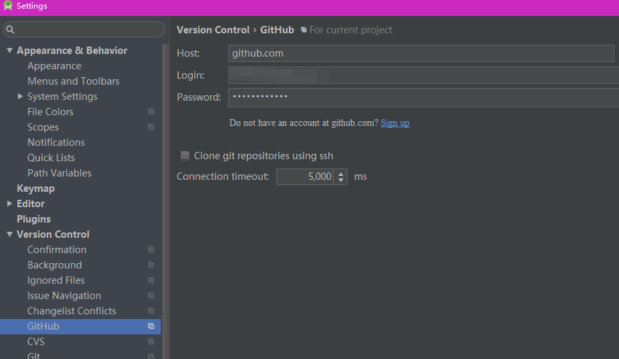Open the Plugins settings page

33,219
